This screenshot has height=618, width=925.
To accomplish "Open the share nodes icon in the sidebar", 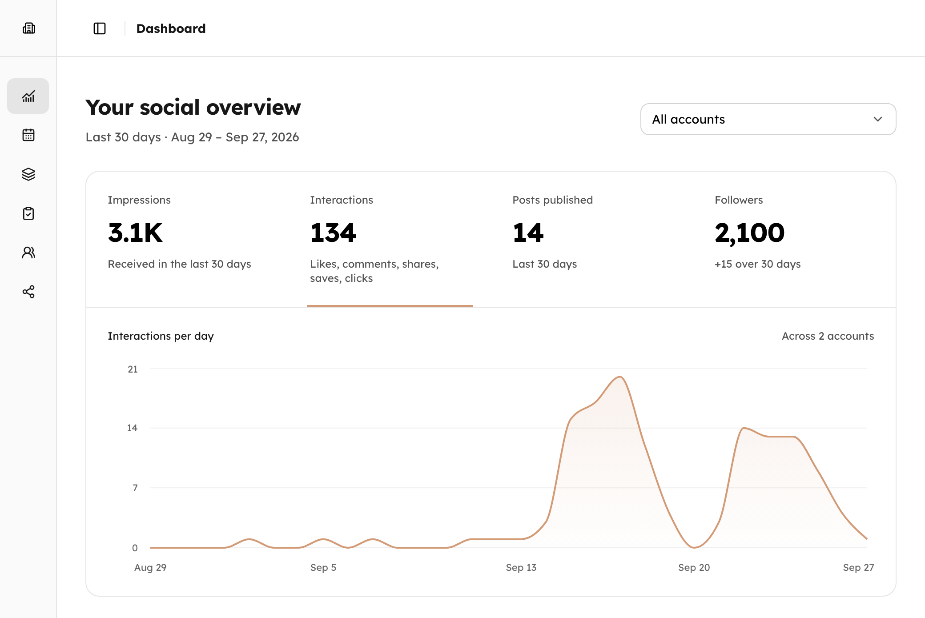I will point(28,292).
